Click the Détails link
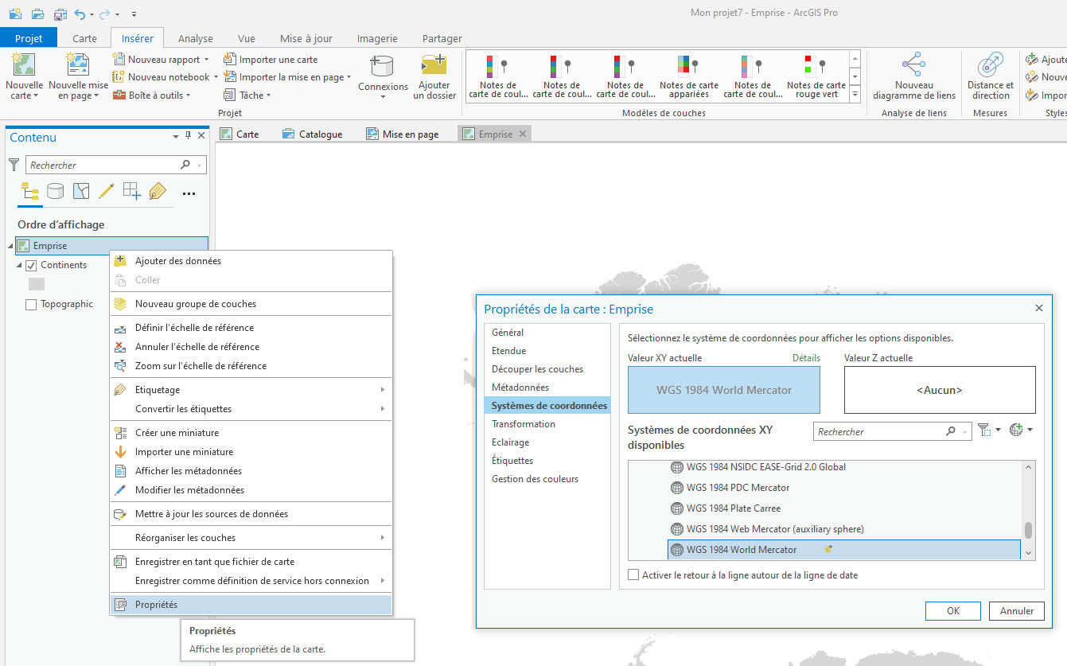This screenshot has height=666, width=1067. tap(806, 358)
